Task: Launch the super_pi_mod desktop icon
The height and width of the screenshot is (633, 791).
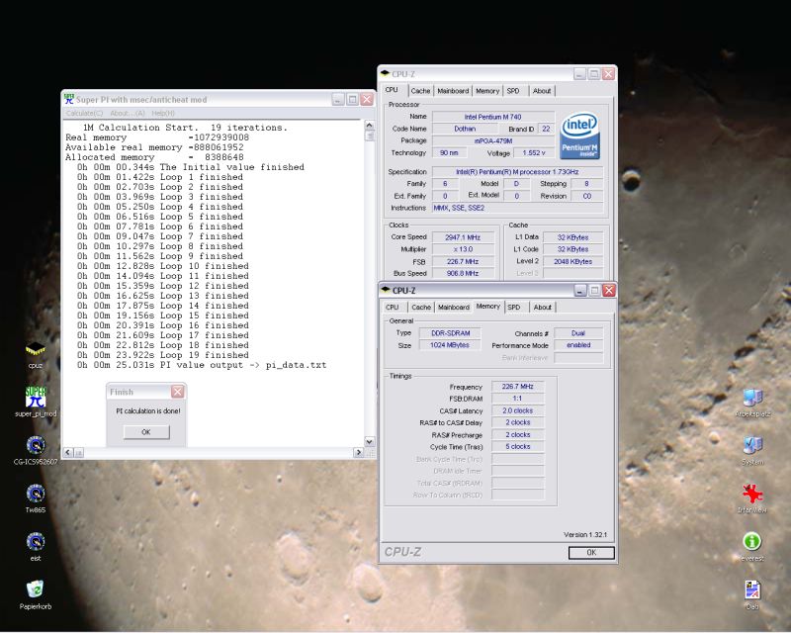Action: click(36, 402)
